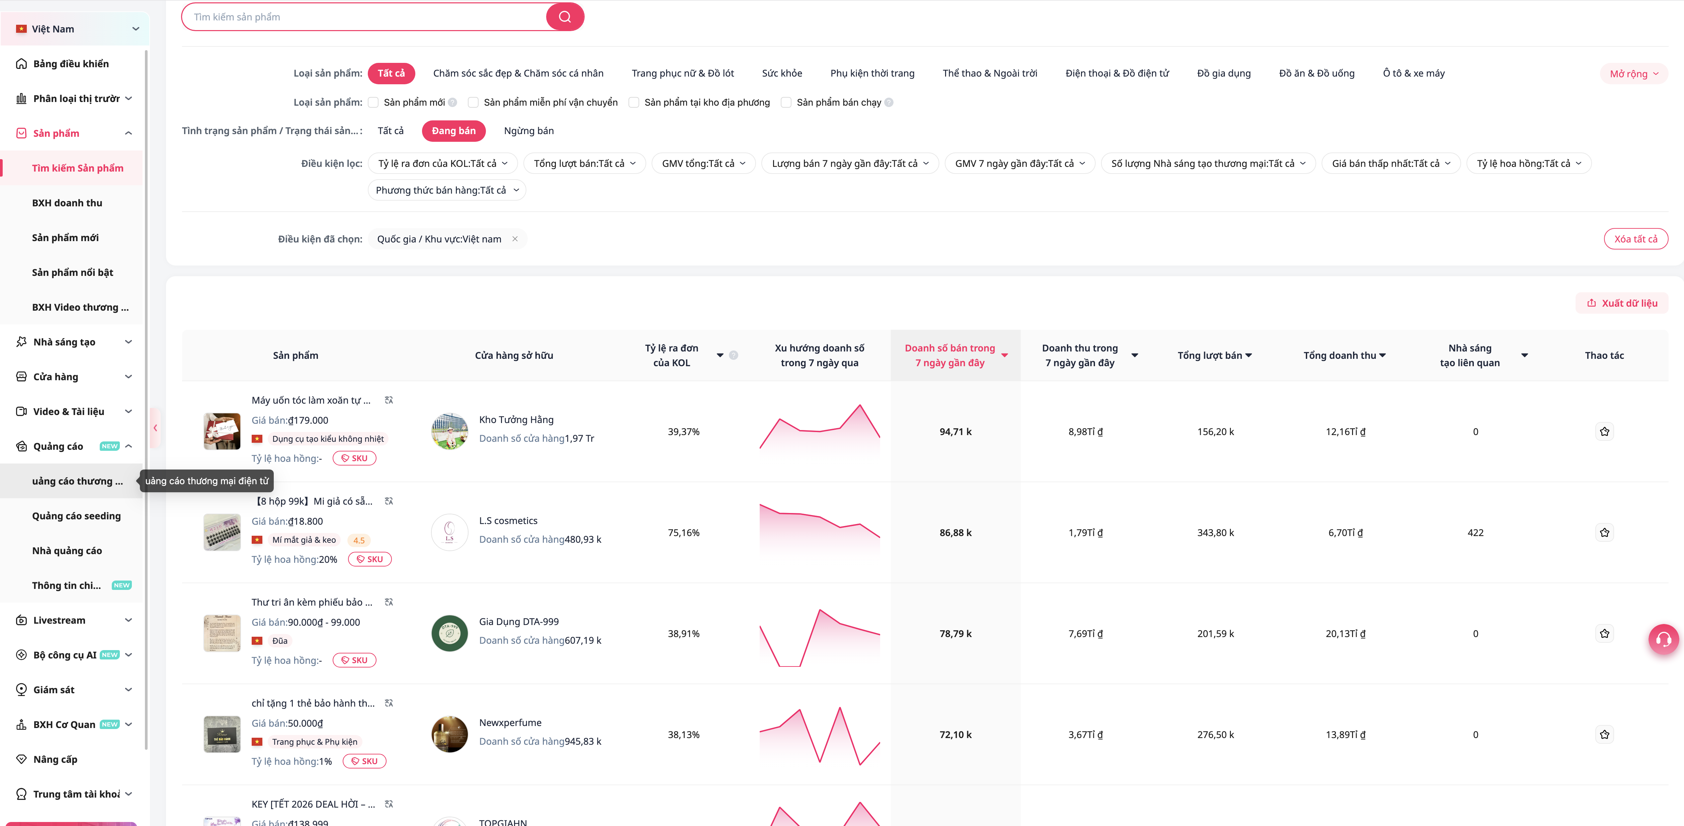
Task: Open Bảng điều khiển via home icon
Action: coord(21,64)
